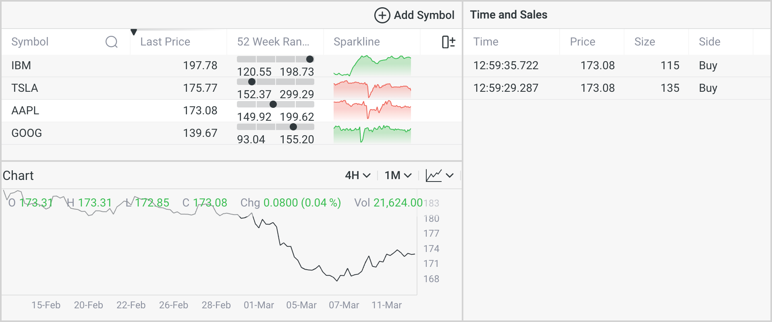Click GOOG 52 week range slider
The width and height of the screenshot is (772, 322).
[x=276, y=127]
